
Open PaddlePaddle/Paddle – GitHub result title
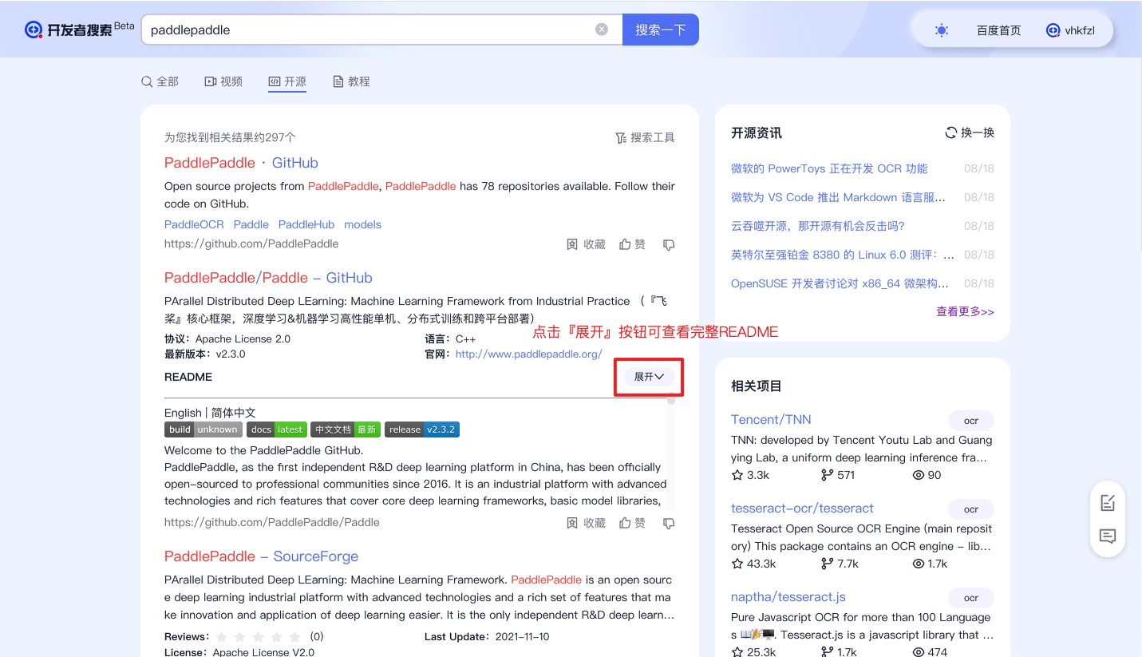268,278
